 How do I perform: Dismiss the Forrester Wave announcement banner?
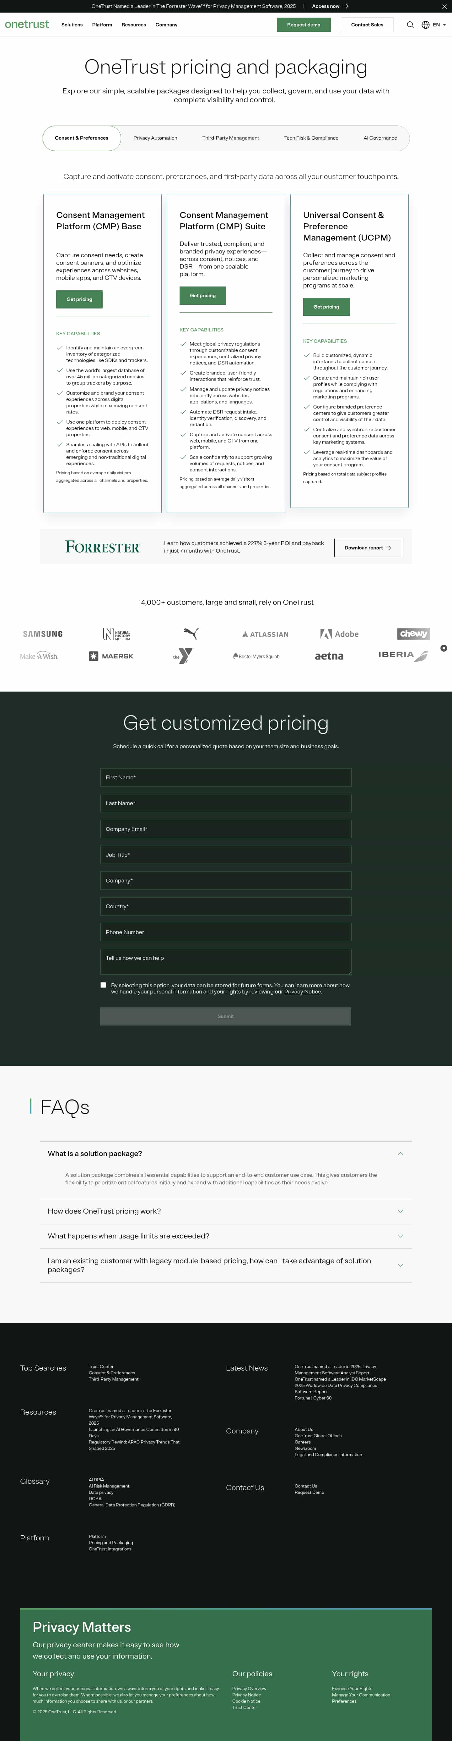[444, 6]
